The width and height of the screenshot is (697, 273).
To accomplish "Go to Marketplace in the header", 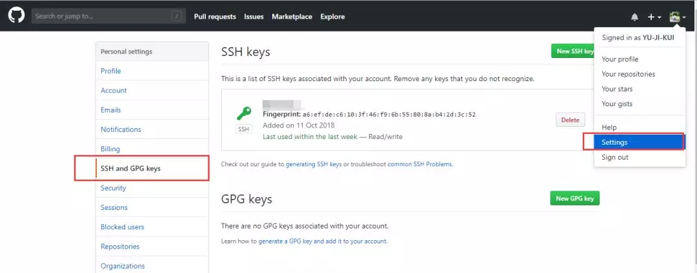I will click(x=292, y=17).
